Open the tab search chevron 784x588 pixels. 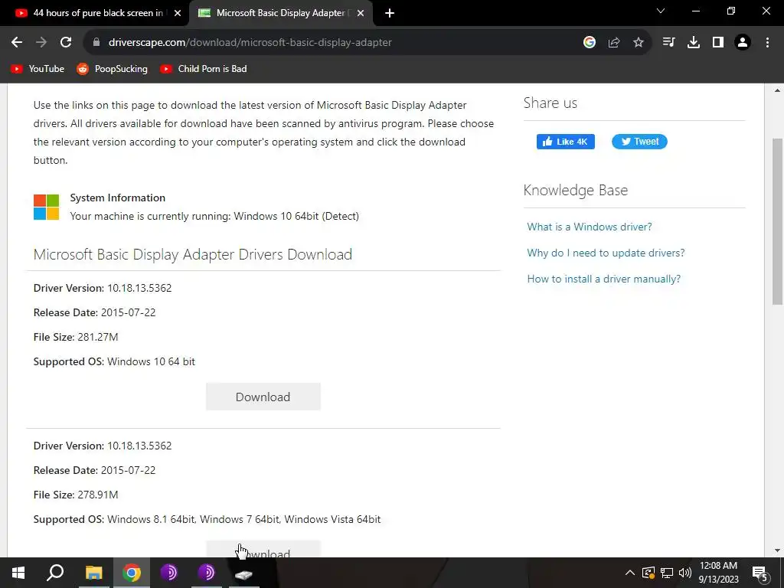(x=661, y=11)
